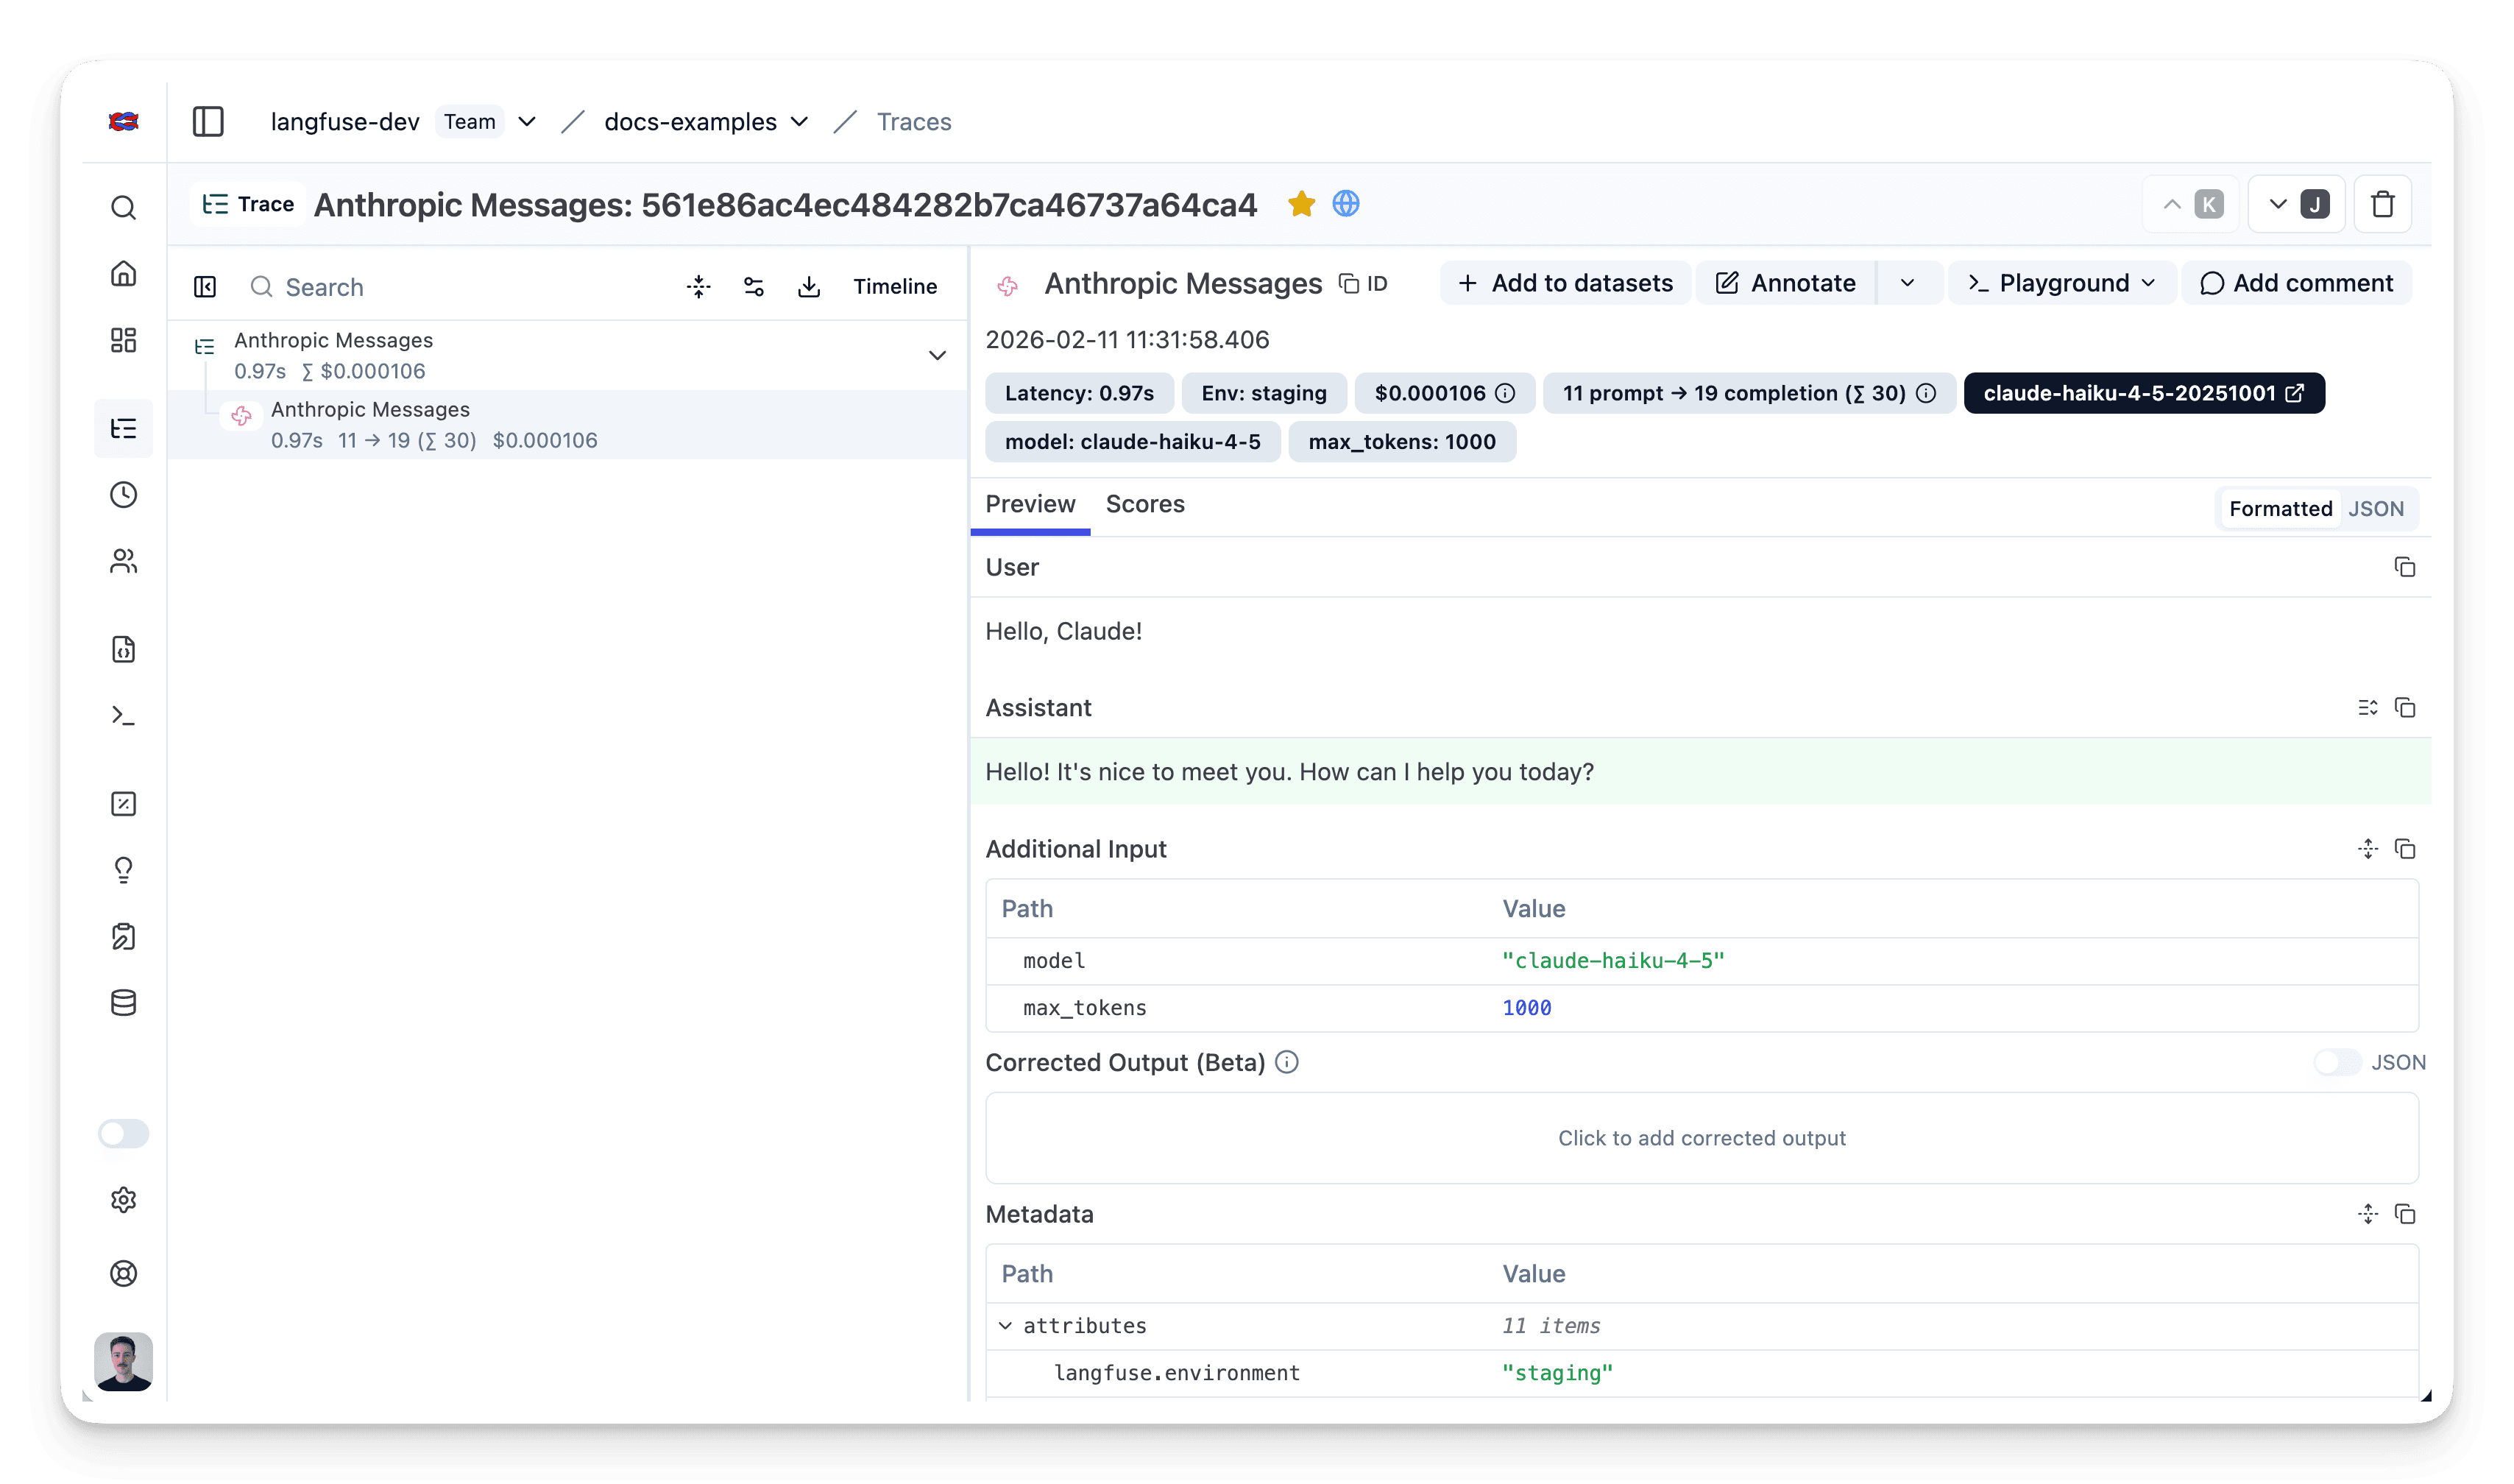Open tree view filter settings icon

pyautogui.click(x=754, y=287)
